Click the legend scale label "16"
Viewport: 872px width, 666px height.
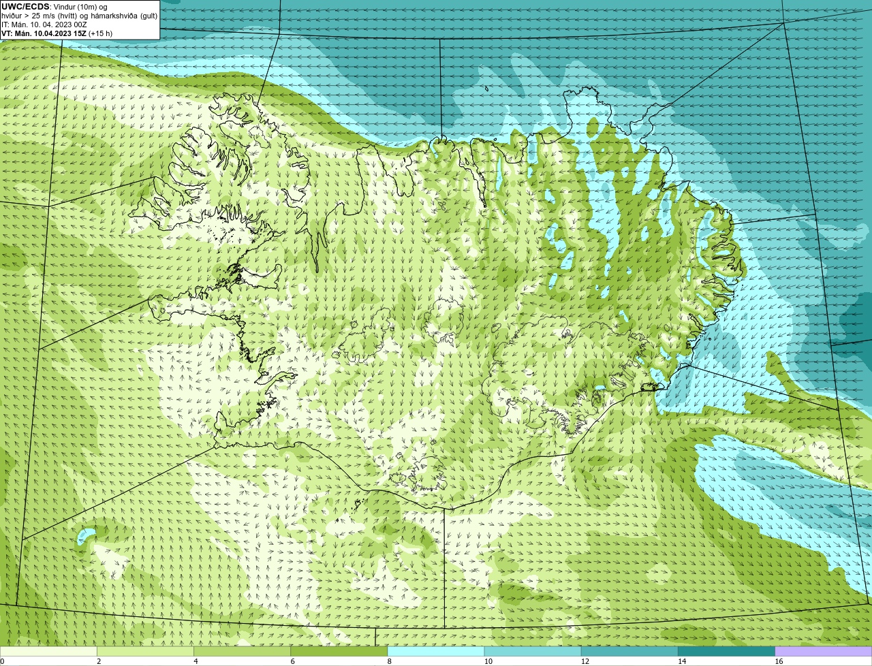(x=779, y=661)
